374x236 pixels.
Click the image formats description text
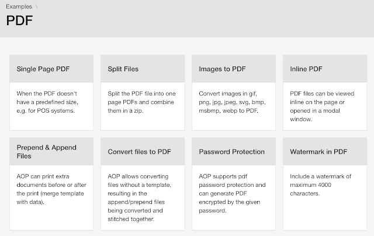click(232, 102)
